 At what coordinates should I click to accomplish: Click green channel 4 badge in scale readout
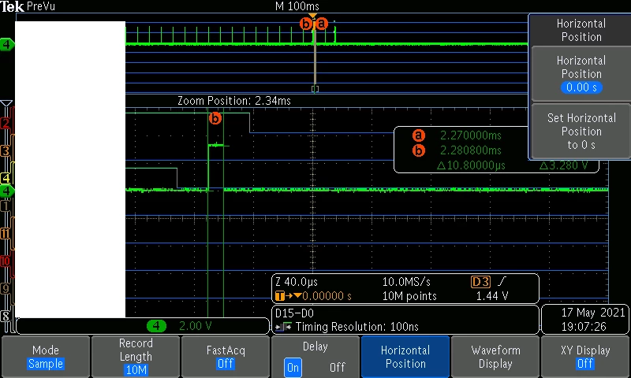click(x=156, y=326)
